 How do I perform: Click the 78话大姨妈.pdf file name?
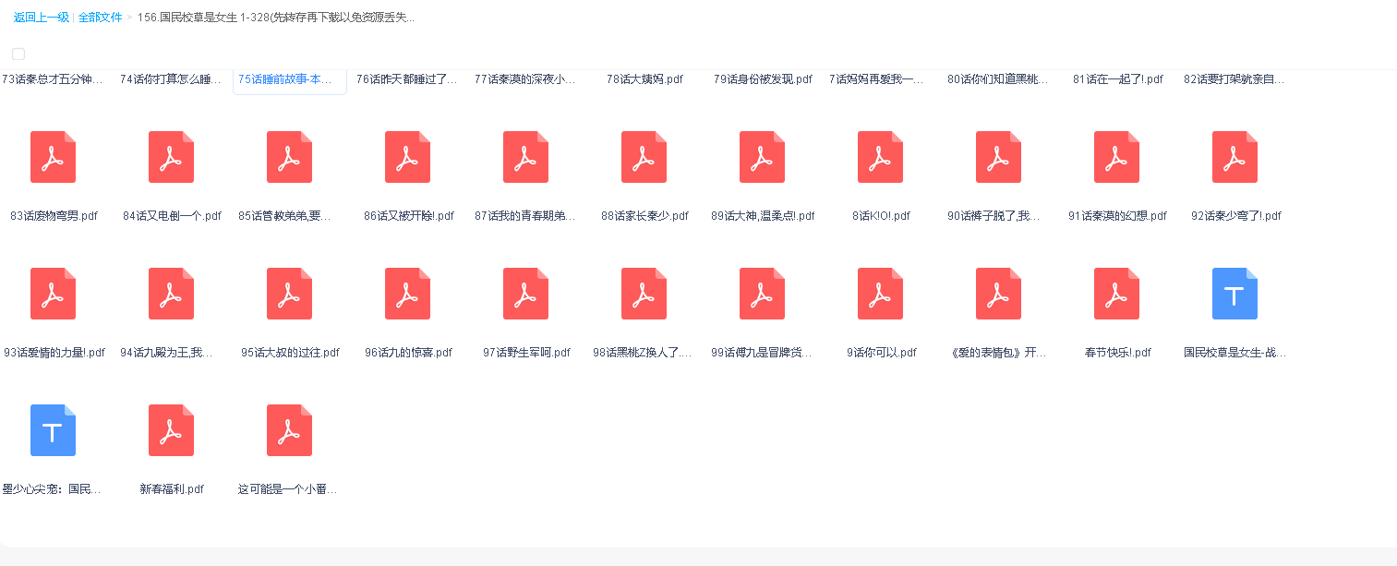click(644, 79)
